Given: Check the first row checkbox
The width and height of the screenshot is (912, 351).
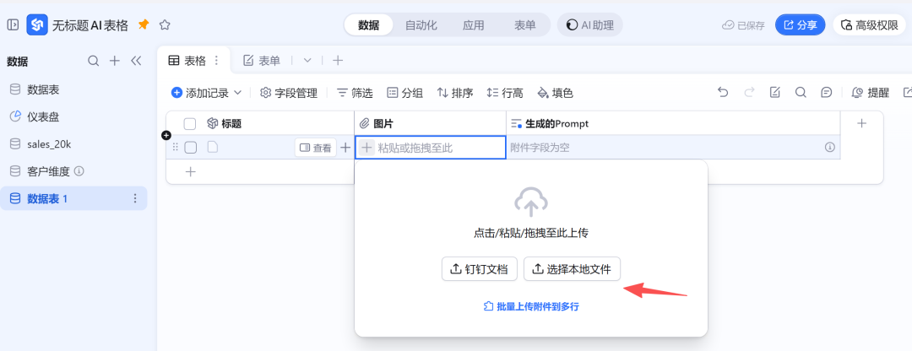Looking at the screenshot, I should (x=190, y=148).
